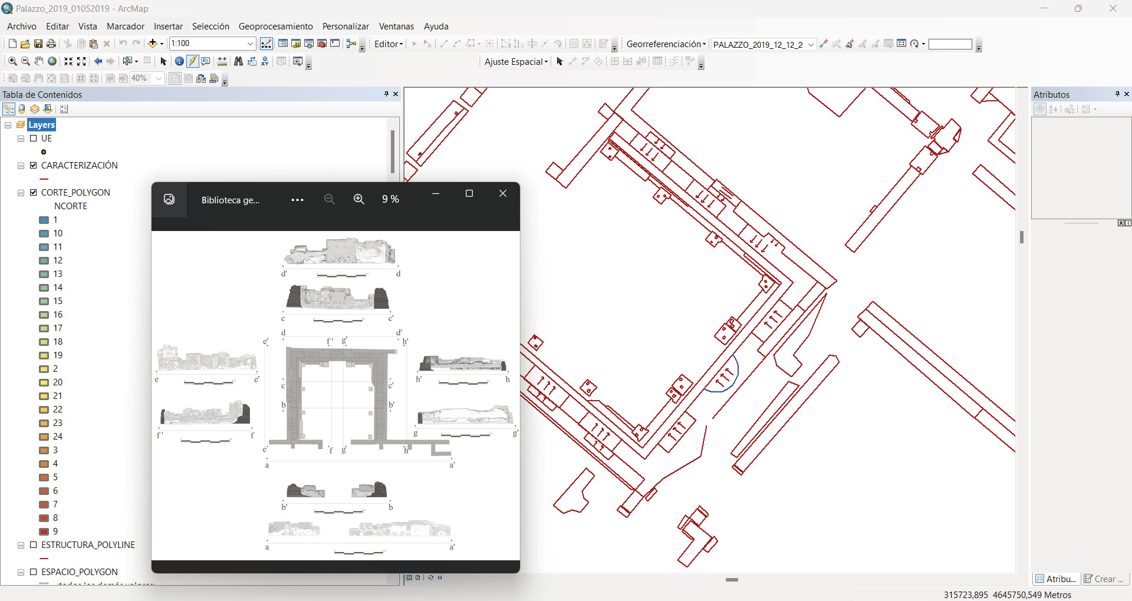Open a map document with folder icon
Image resolution: width=1132 pixels, height=601 pixels.
coord(25,44)
